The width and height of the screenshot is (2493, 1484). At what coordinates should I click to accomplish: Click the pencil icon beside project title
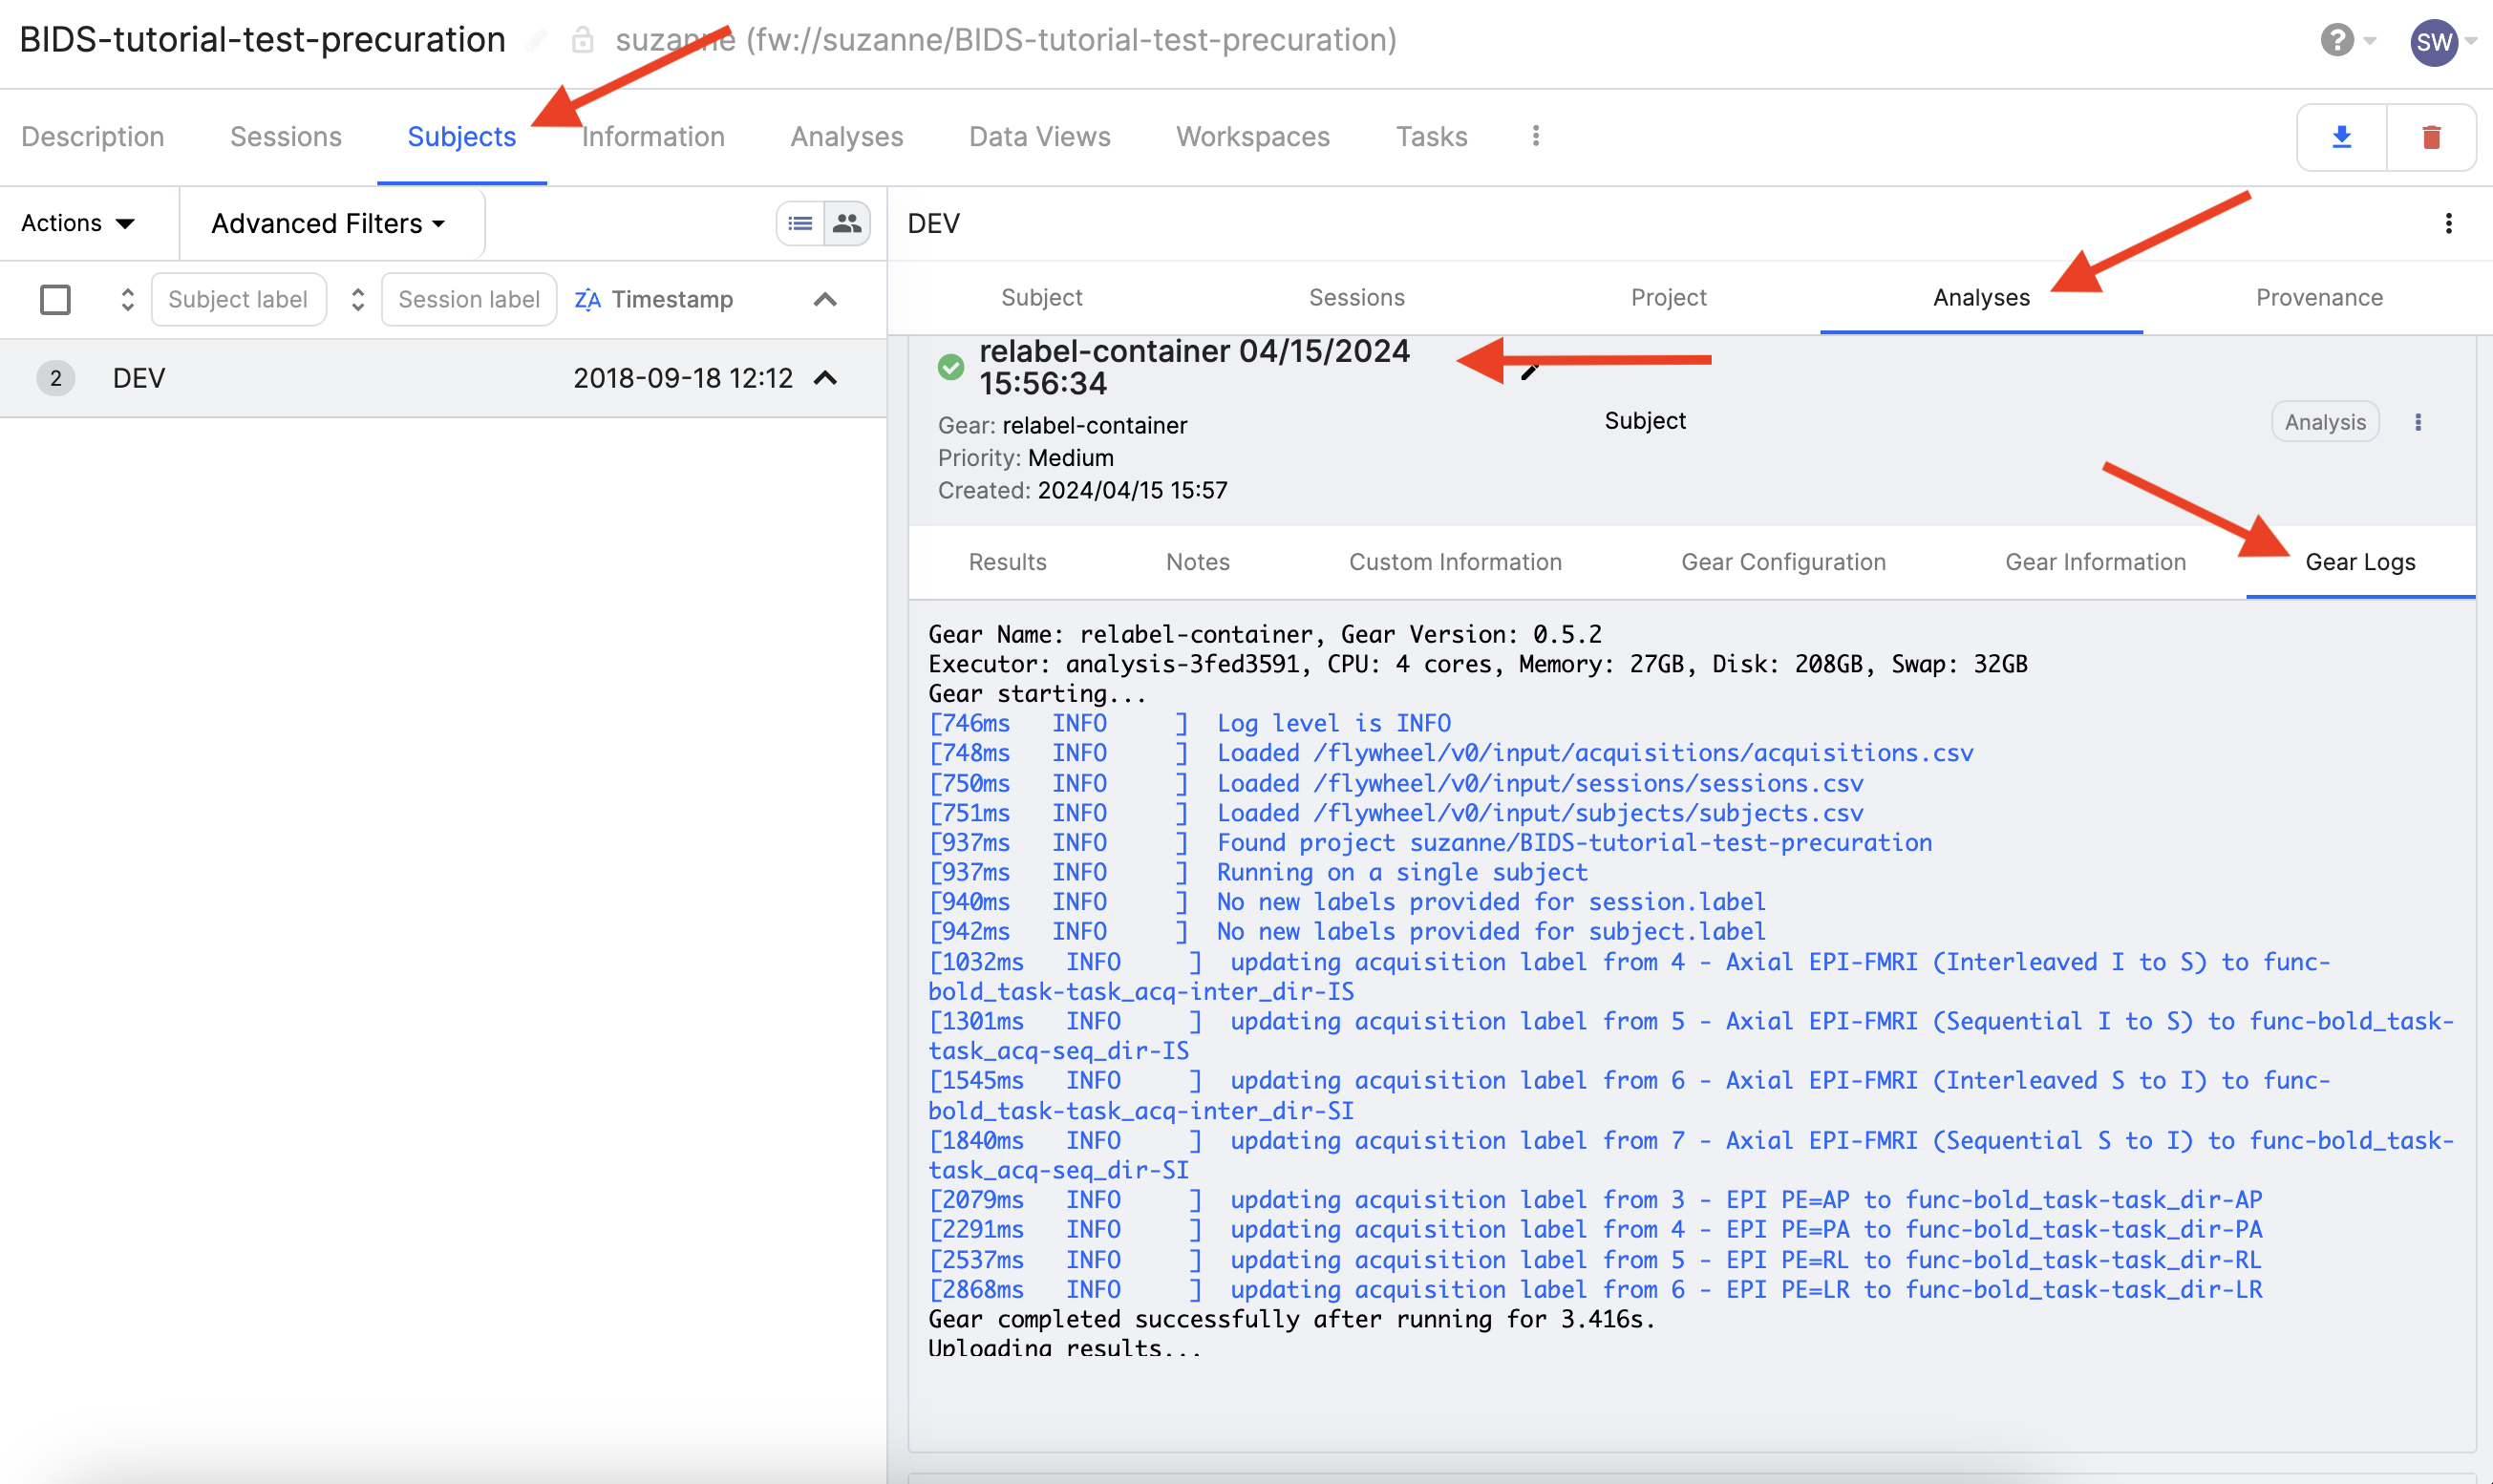coord(537,40)
